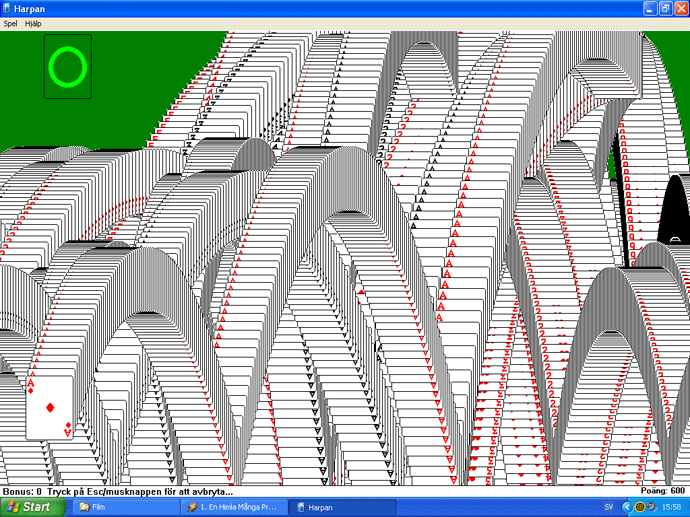Click the Harpan icon in the title bar
Viewport: 690px width, 517px height.
click(7, 8)
